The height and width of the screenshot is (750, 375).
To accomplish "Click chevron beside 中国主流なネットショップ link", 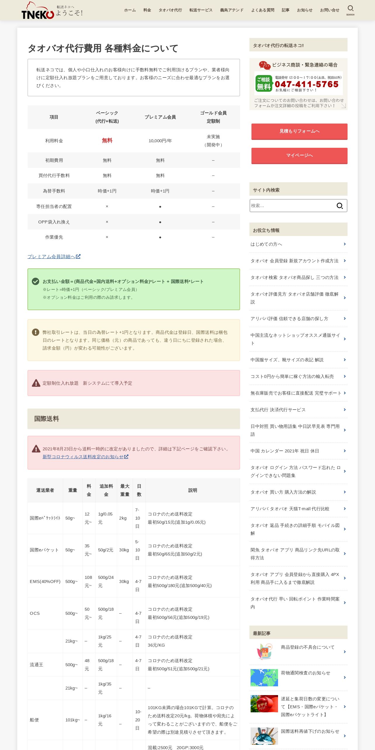I will pyautogui.click(x=345, y=339).
